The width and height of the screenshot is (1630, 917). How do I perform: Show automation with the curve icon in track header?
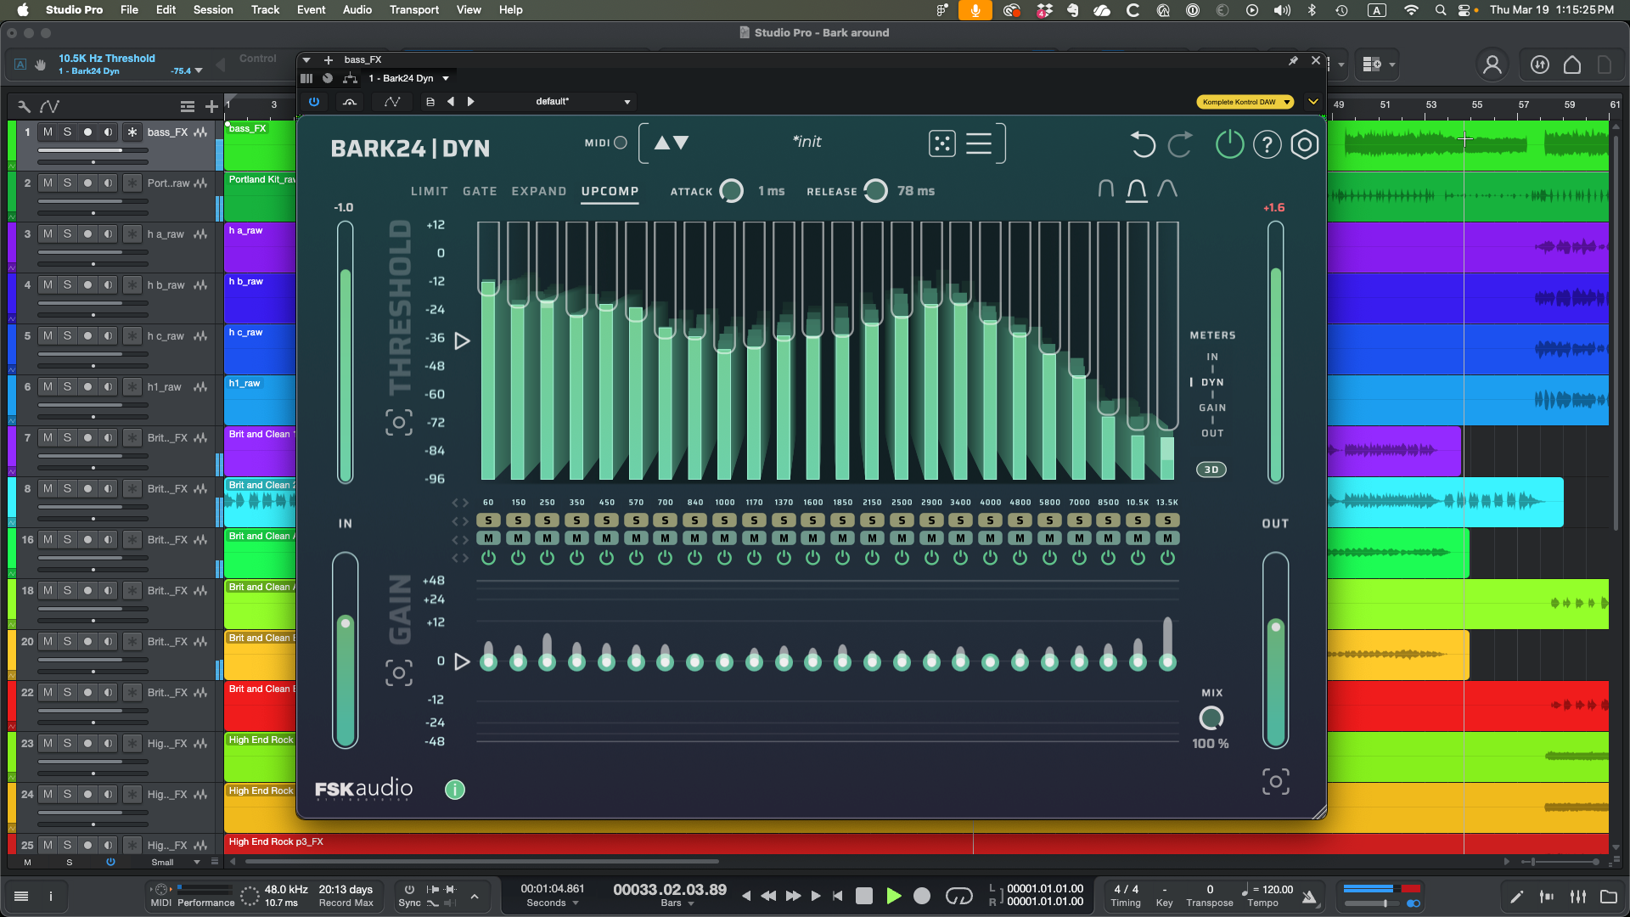50,106
